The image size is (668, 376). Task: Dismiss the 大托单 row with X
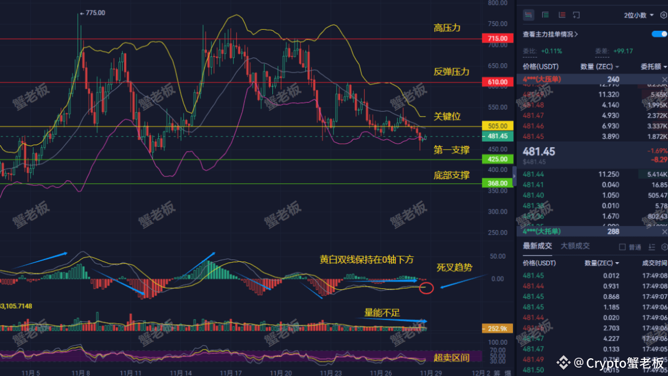(664, 231)
